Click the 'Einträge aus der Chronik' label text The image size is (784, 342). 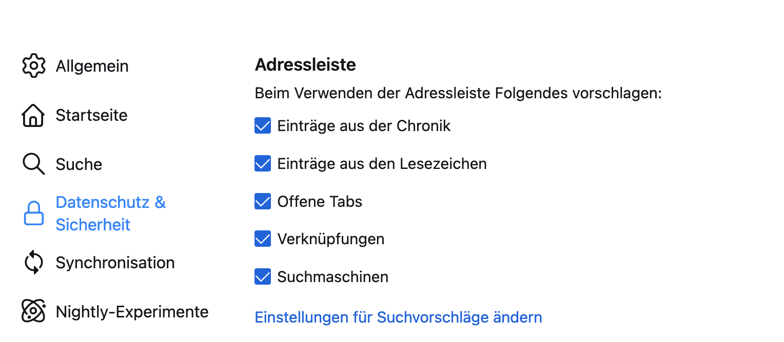pos(364,126)
